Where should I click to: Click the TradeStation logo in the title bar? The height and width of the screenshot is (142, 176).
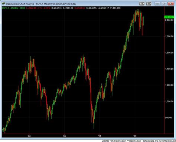[x=3, y=4]
